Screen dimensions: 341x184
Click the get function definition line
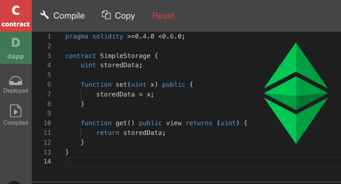click(164, 123)
